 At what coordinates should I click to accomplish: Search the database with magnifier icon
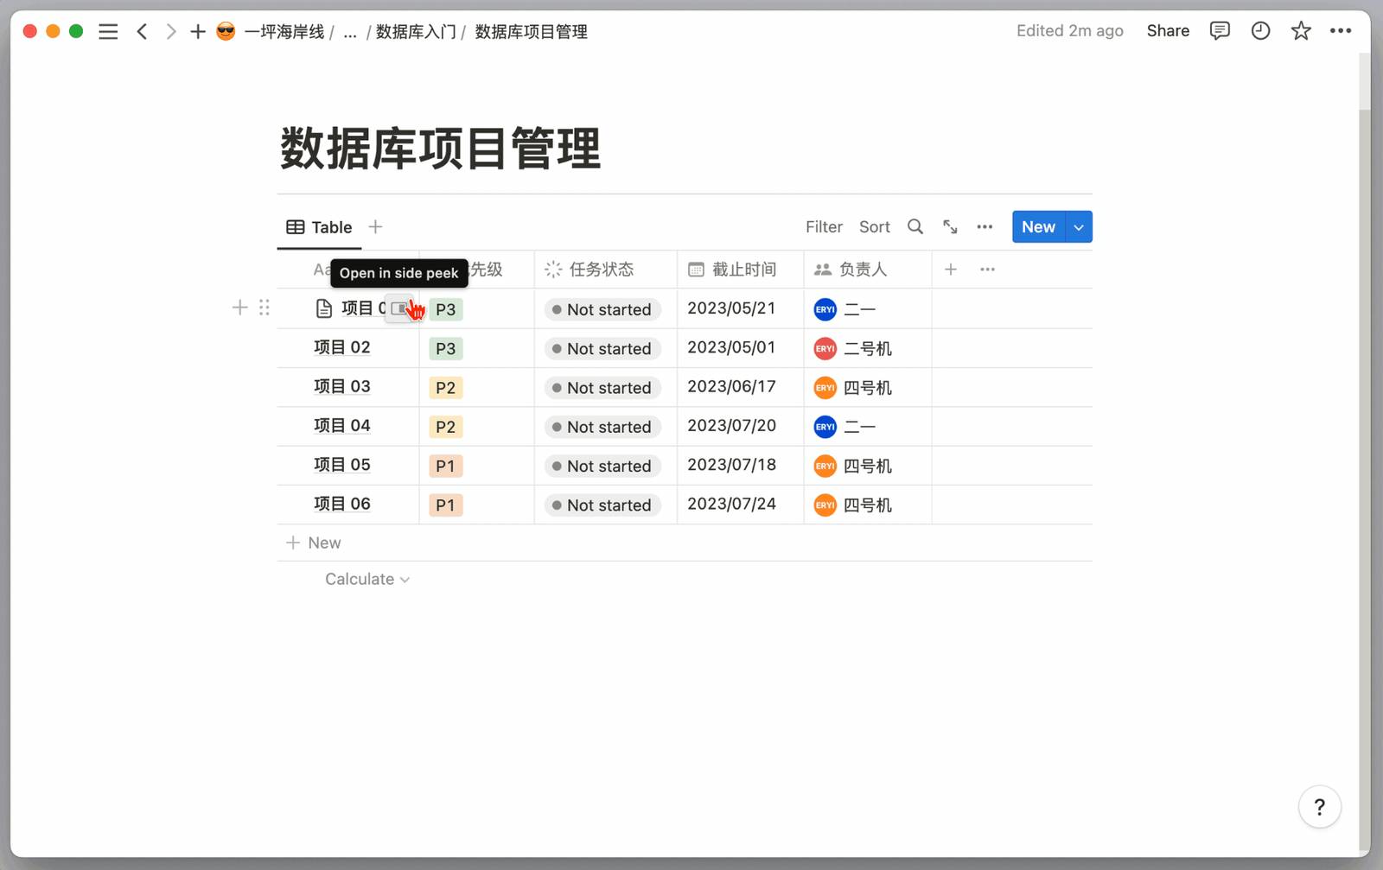[x=915, y=227]
